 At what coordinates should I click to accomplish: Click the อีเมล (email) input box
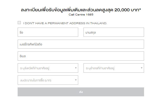click(81, 56)
